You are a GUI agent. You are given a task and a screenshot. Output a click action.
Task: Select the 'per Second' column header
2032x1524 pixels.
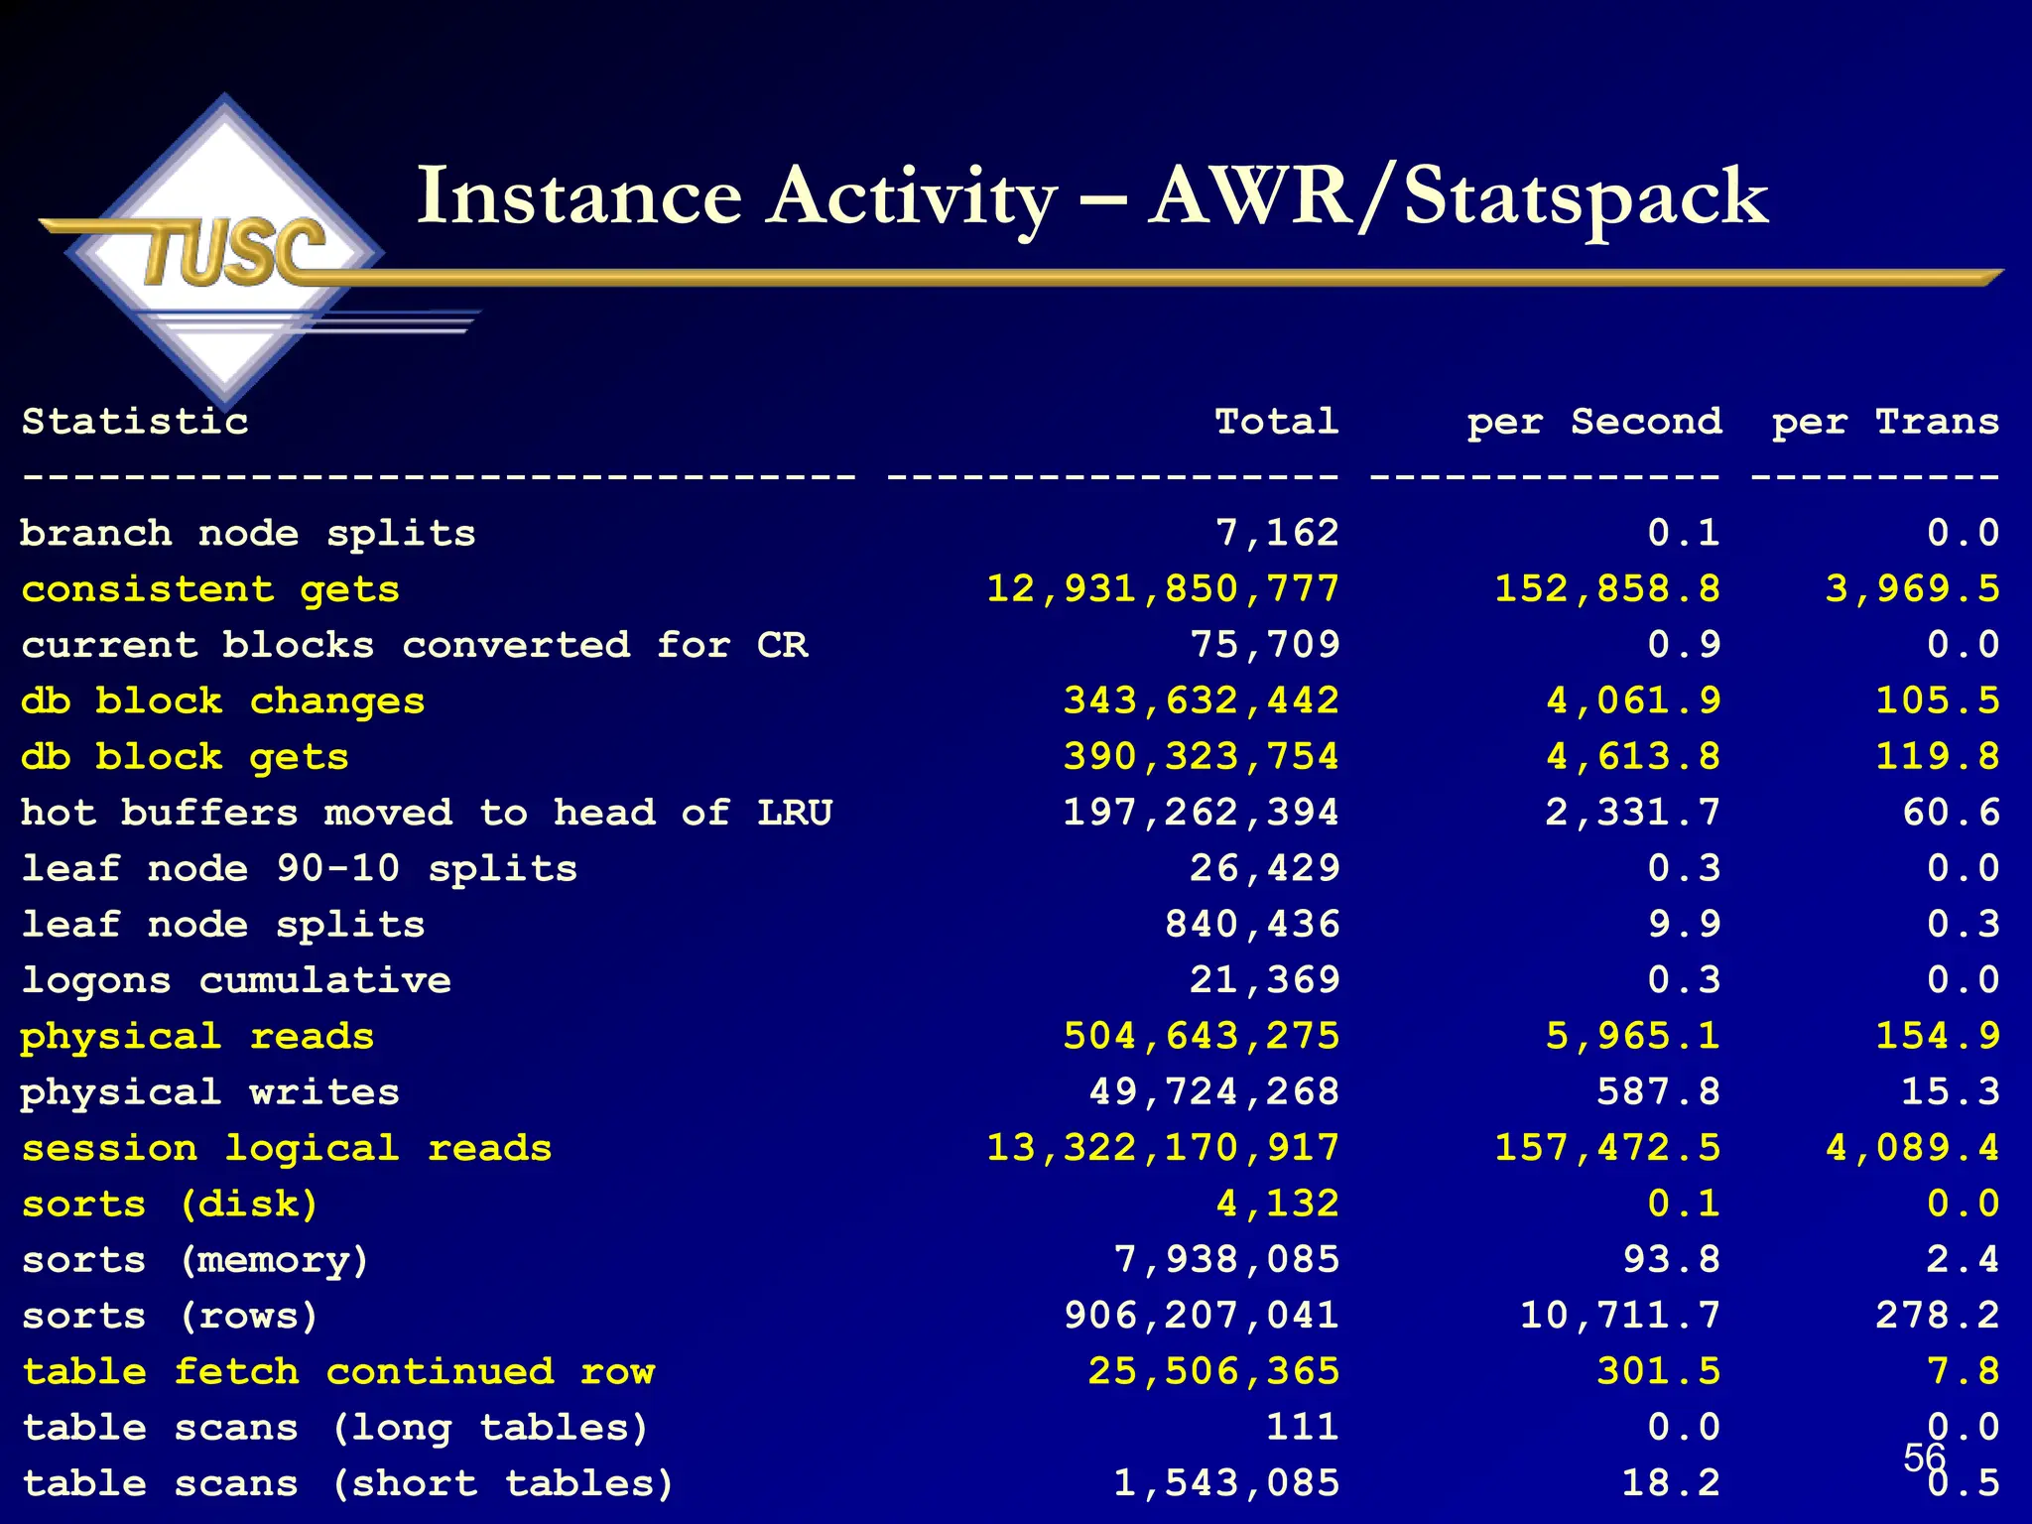point(1594,422)
